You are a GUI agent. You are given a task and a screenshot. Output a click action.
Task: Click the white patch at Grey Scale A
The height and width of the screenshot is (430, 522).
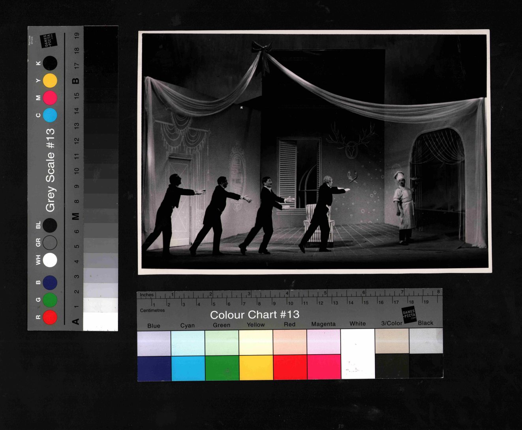[101, 322]
